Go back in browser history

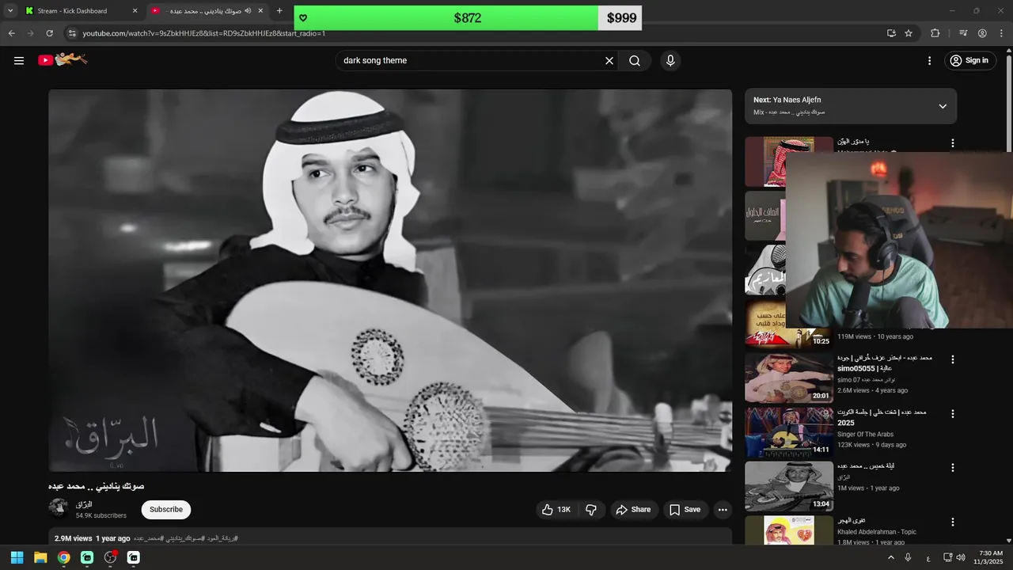pyautogui.click(x=11, y=33)
